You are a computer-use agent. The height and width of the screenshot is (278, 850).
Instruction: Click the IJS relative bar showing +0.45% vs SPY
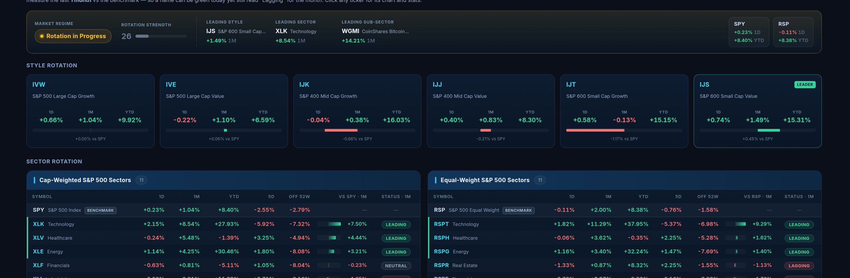coord(758,131)
